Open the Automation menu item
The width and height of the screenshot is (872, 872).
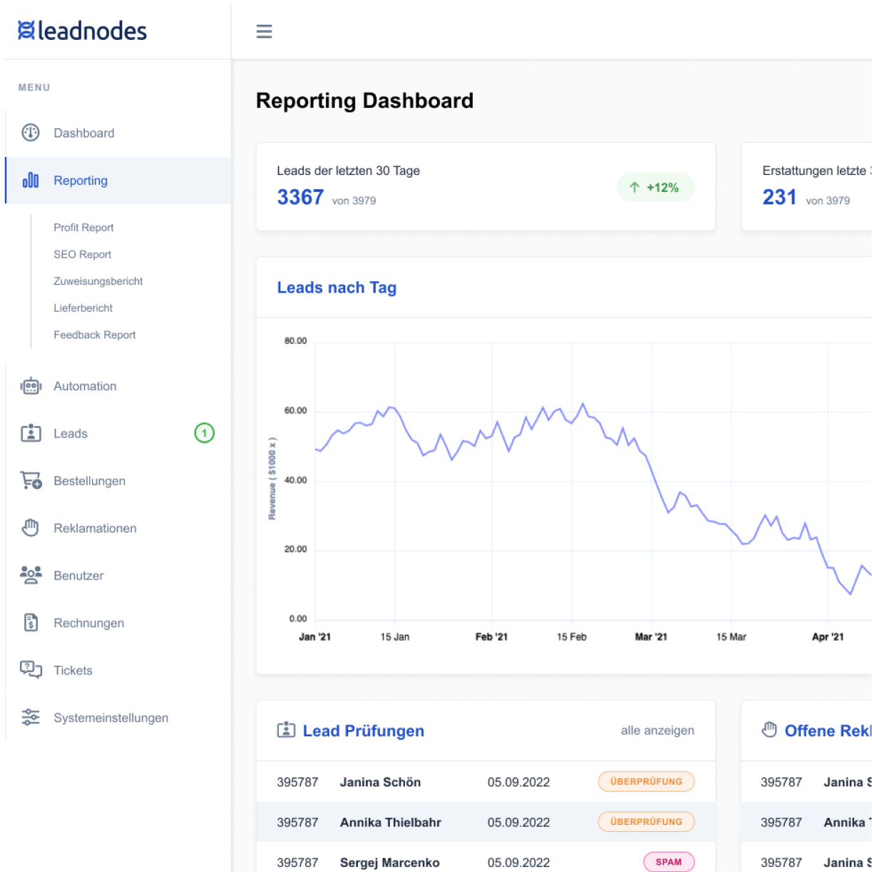coord(118,386)
